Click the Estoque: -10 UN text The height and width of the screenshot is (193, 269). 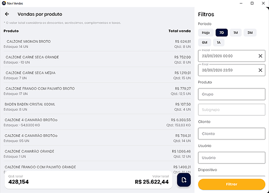tap(17, 62)
